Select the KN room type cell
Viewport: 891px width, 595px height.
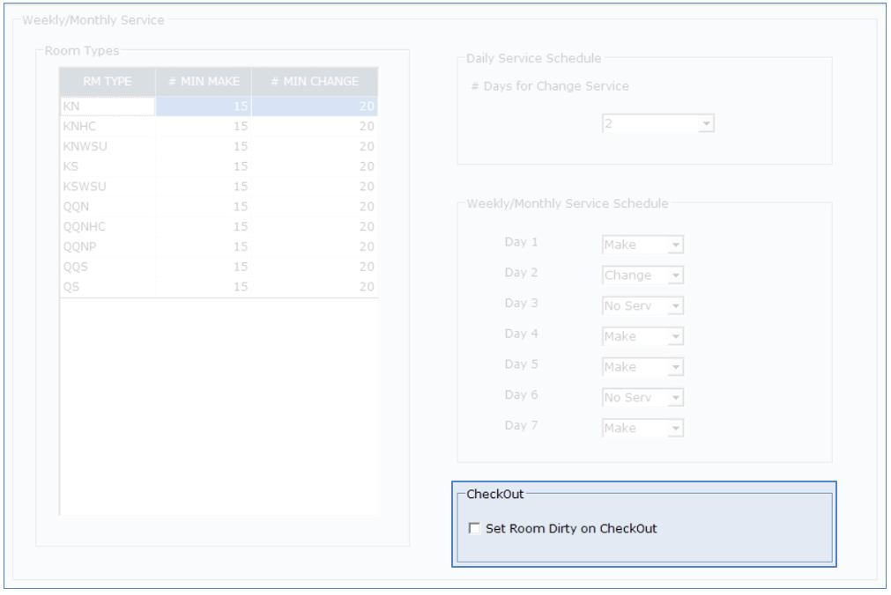click(x=108, y=107)
